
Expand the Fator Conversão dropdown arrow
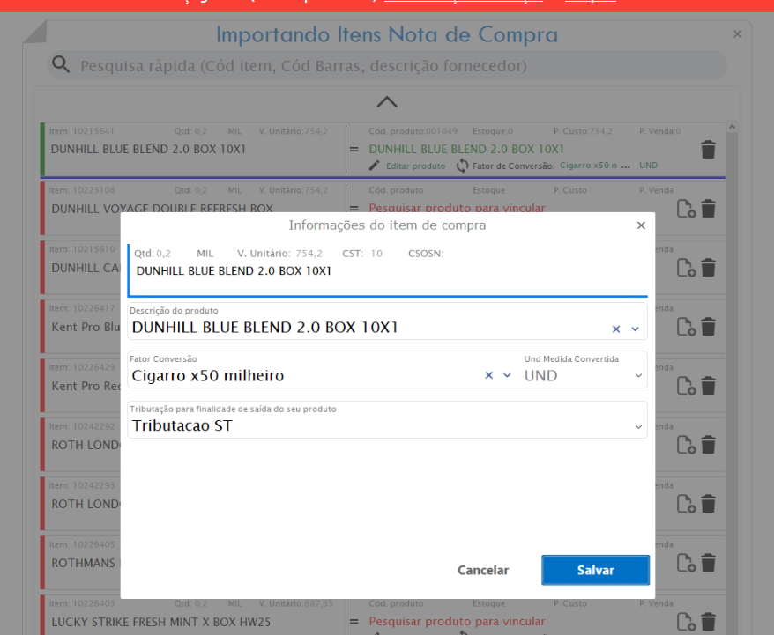pyautogui.click(x=507, y=375)
